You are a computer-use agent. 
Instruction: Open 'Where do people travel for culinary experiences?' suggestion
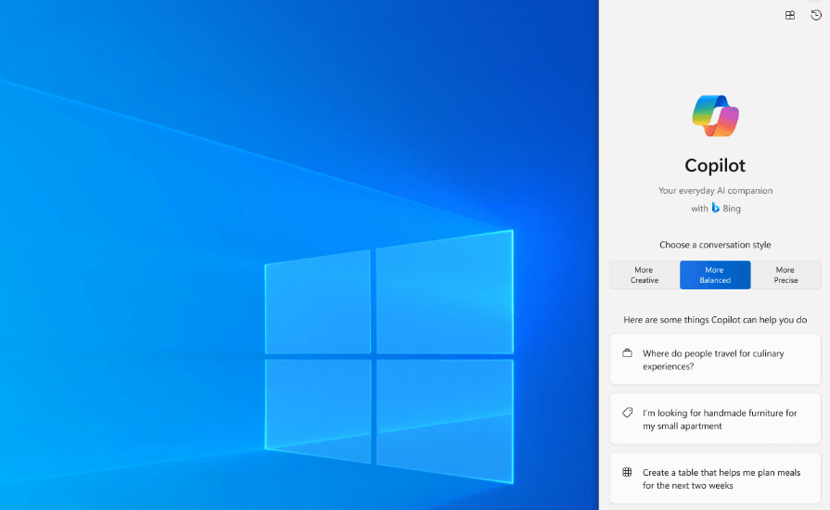click(715, 359)
